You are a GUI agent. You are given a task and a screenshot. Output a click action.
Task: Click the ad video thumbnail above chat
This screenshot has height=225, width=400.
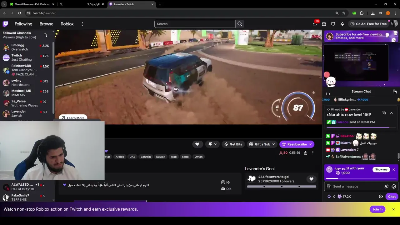(356, 63)
